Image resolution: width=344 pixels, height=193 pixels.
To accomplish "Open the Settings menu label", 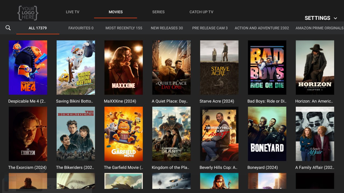I will coord(317,18).
